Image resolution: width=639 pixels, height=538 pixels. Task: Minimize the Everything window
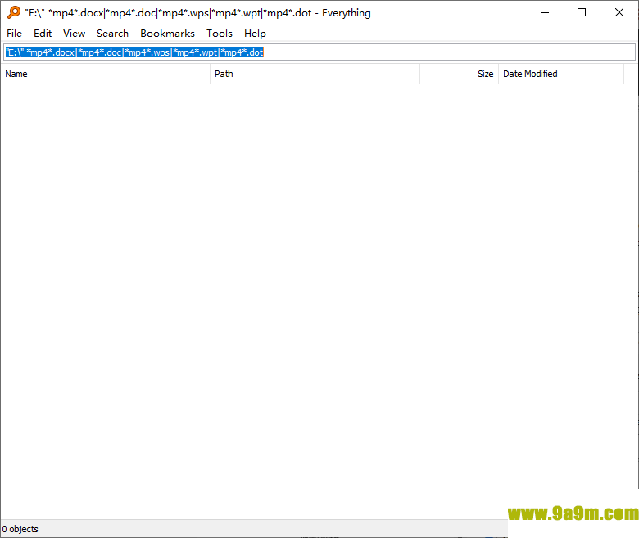[545, 12]
